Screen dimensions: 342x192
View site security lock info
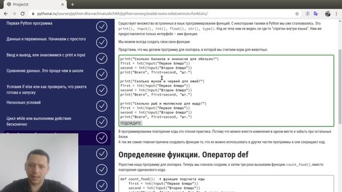[33, 14]
